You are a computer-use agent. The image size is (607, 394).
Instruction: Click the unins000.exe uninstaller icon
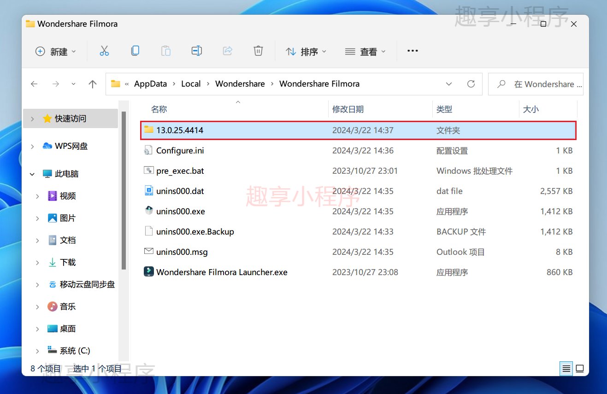[148, 211]
